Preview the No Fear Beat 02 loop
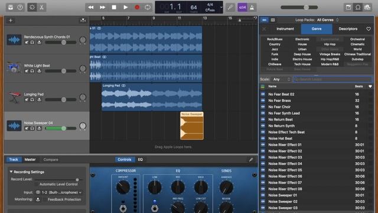This screenshot has width=378, height=213. (x=263, y=94)
